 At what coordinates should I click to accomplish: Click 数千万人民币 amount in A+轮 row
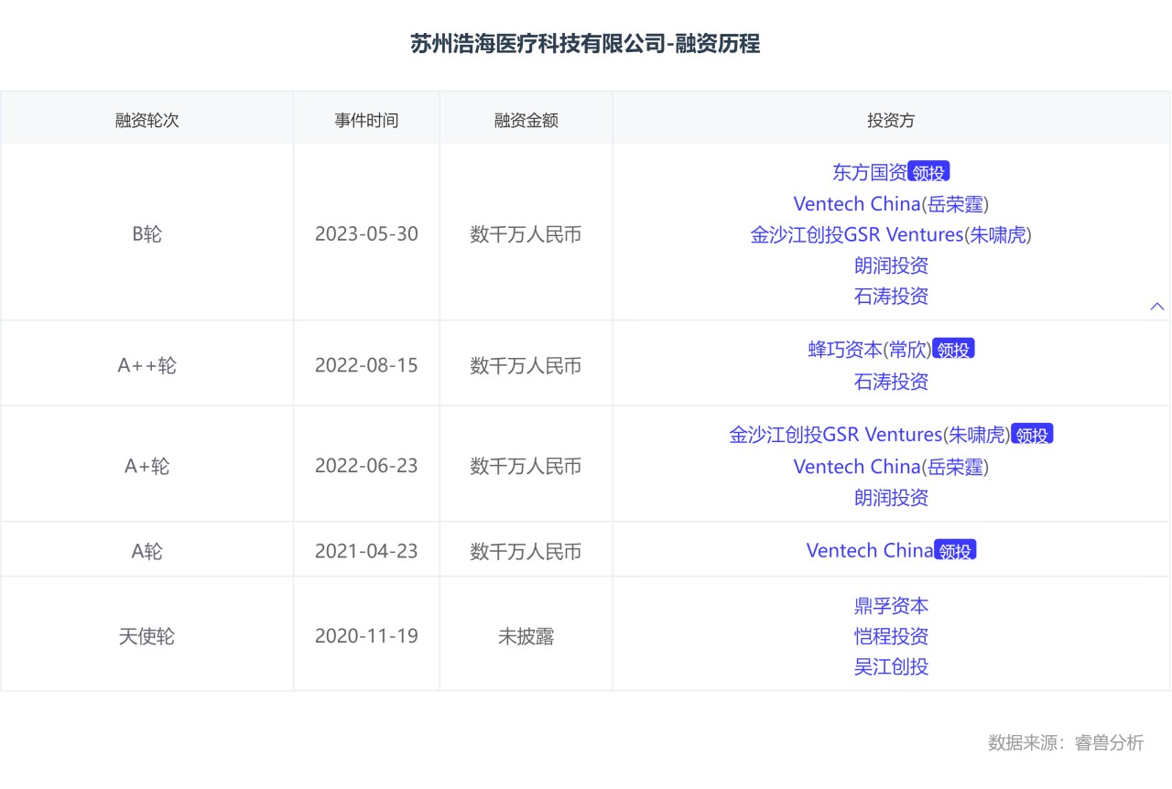click(x=526, y=466)
